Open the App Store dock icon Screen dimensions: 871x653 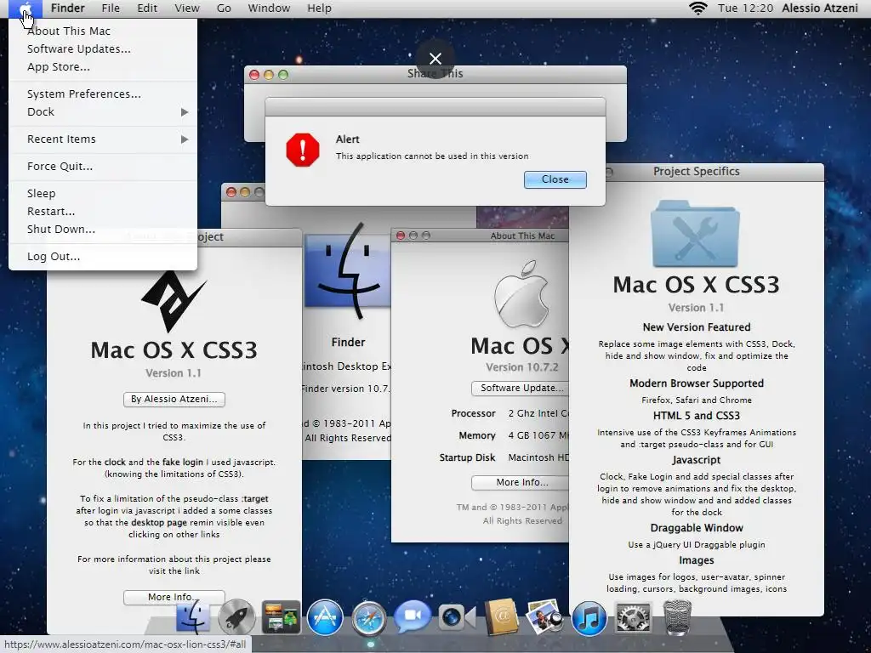pyautogui.click(x=325, y=617)
